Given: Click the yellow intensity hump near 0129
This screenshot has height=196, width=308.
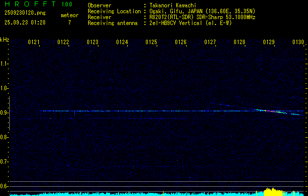Looking at the screenshot, I should (x=273, y=192).
